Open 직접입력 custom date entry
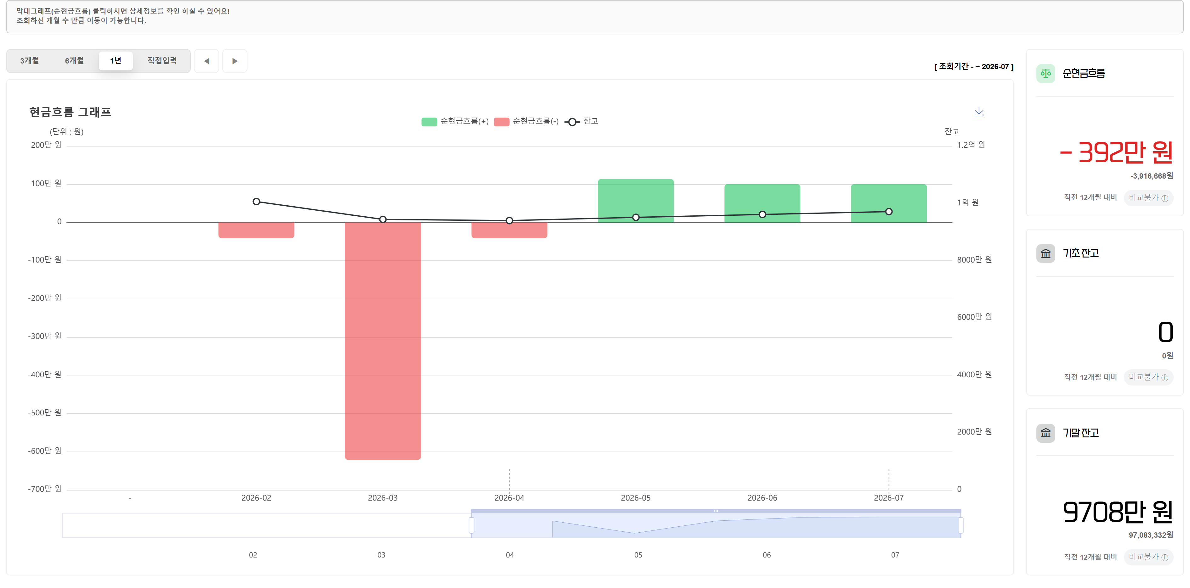This screenshot has height=588, width=1190. (162, 61)
